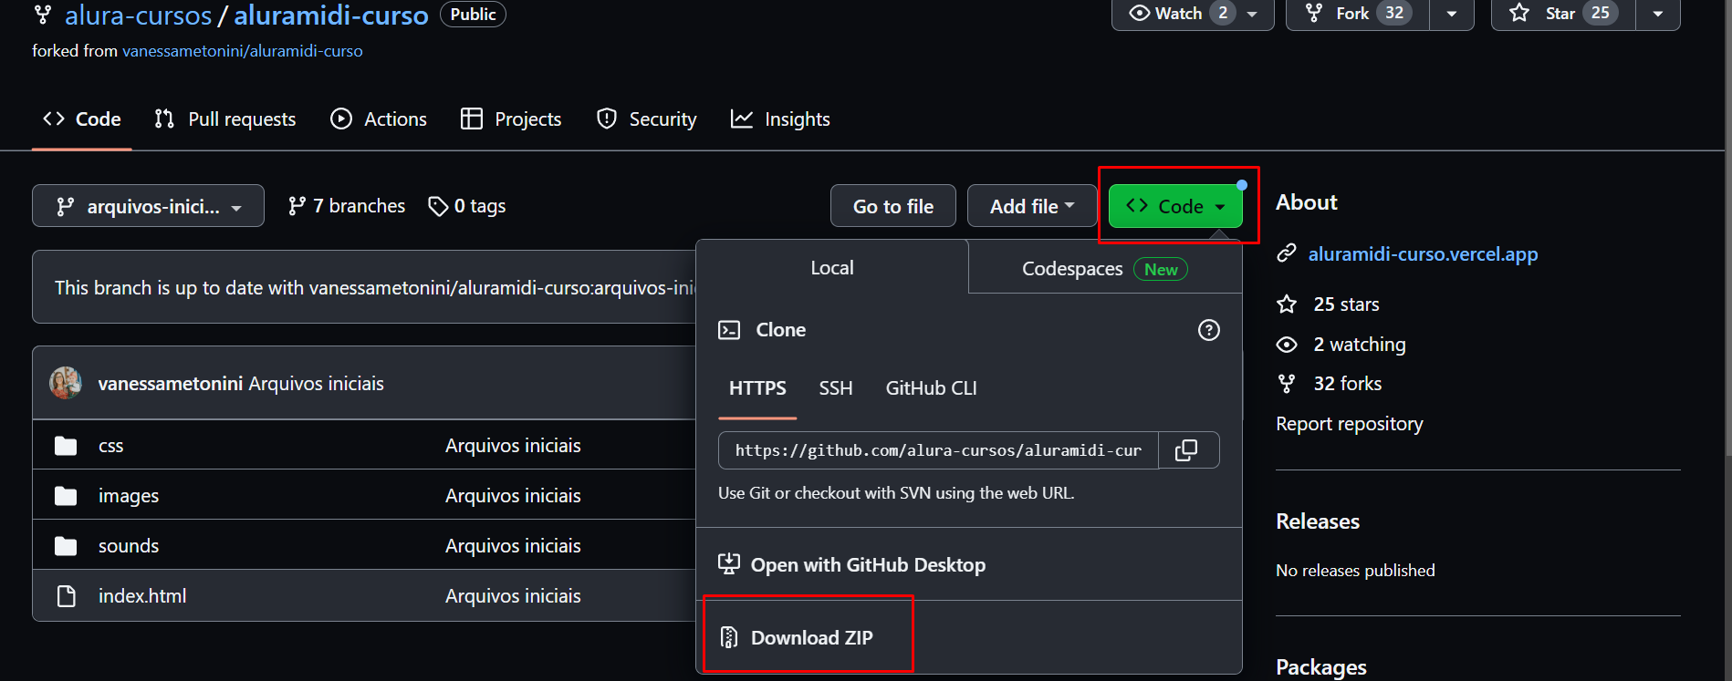
Task: Expand the Watch notifications dropdown arrow
Action: pyautogui.click(x=1254, y=14)
